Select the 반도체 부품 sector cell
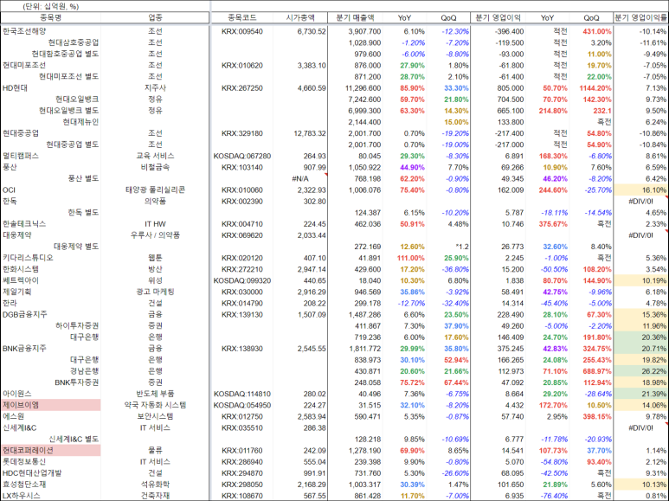The width and height of the screenshot is (669, 501). 155,394
